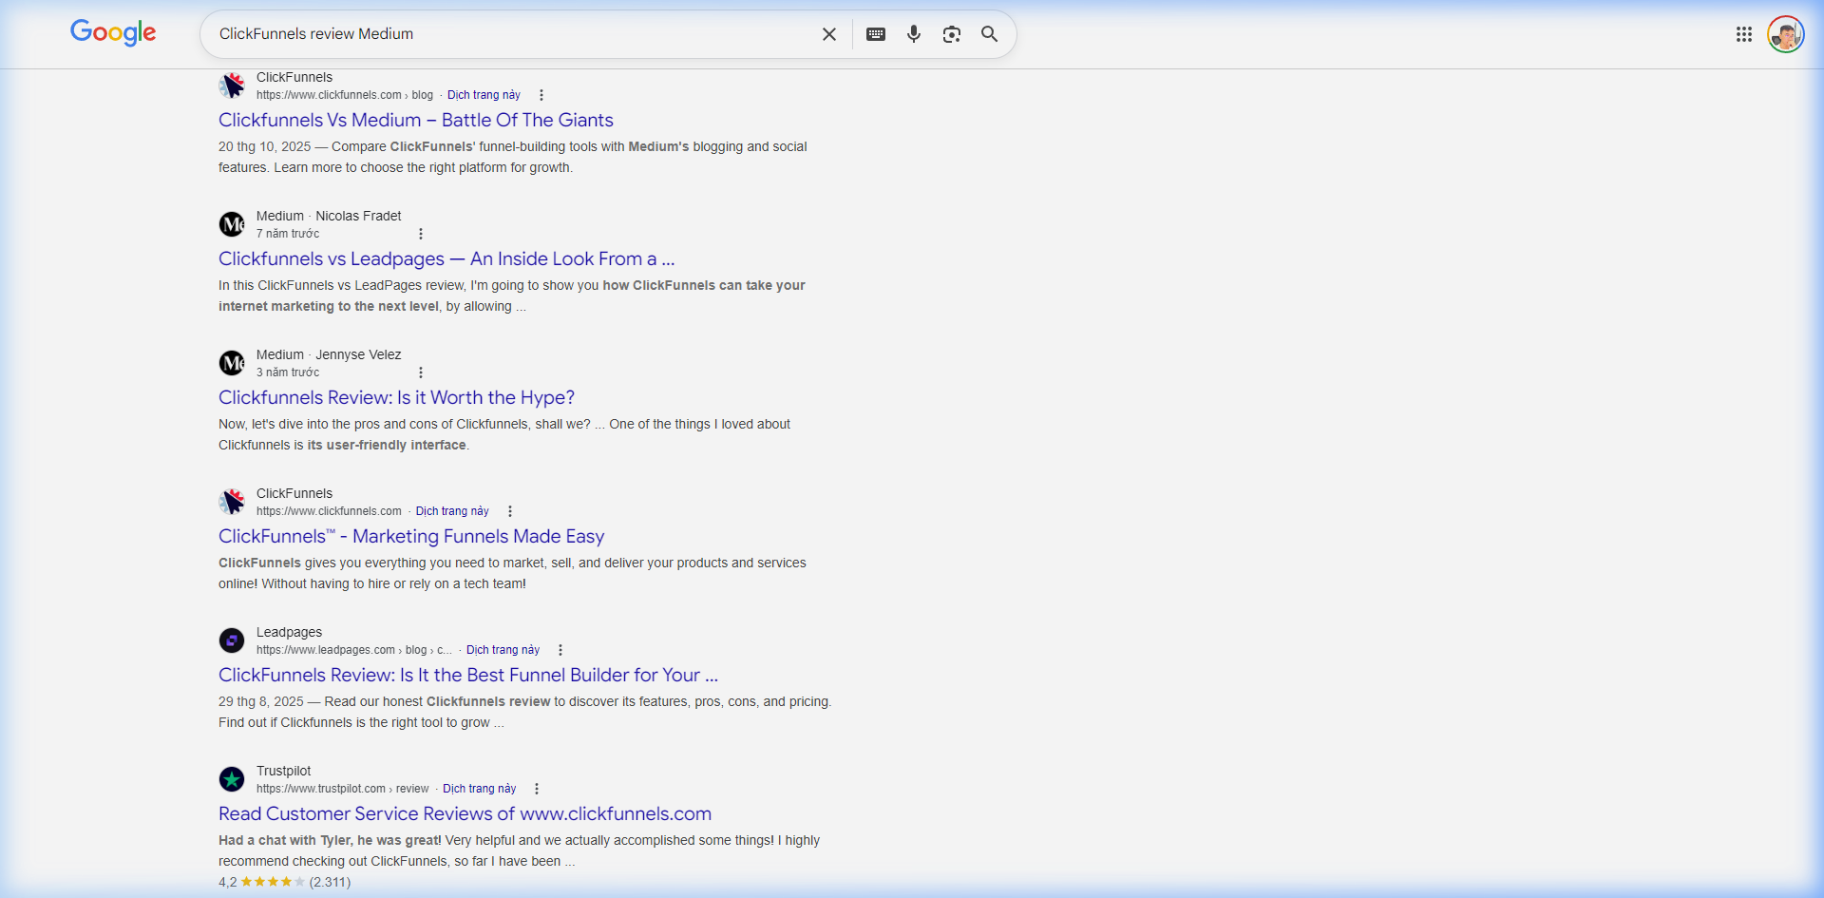Open the three-dot menu beside Jennyse Velez
1824x898 pixels.
pyautogui.click(x=420, y=373)
